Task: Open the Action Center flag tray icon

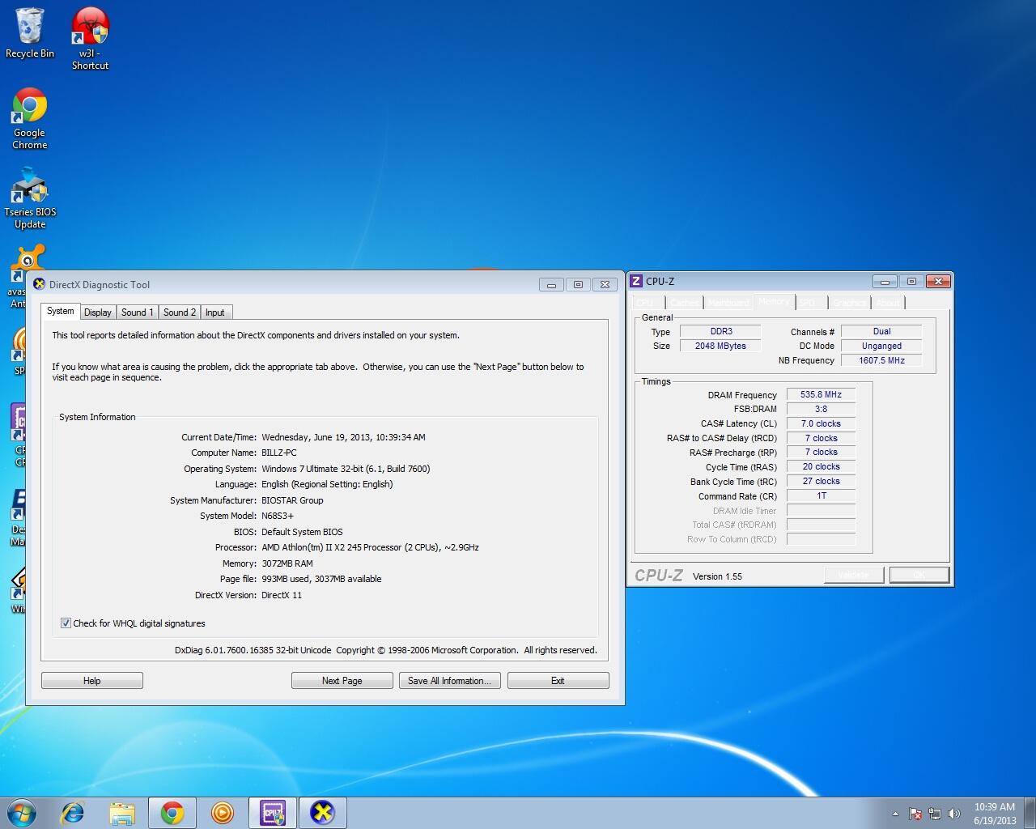Action: point(915,814)
